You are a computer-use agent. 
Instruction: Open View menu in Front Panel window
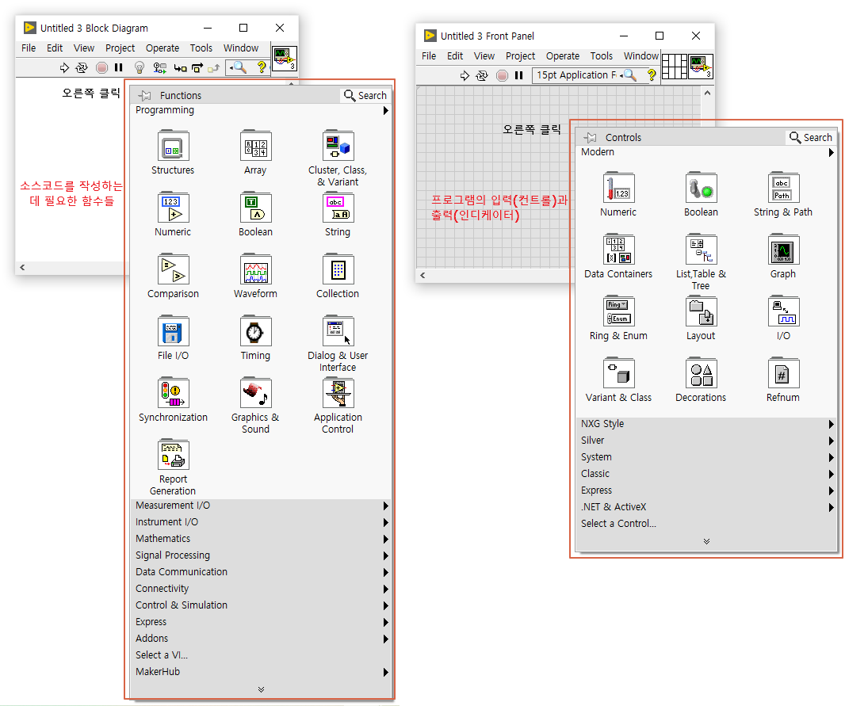pyautogui.click(x=484, y=56)
